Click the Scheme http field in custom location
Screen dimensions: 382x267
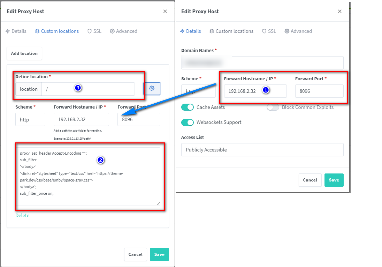coord(30,119)
